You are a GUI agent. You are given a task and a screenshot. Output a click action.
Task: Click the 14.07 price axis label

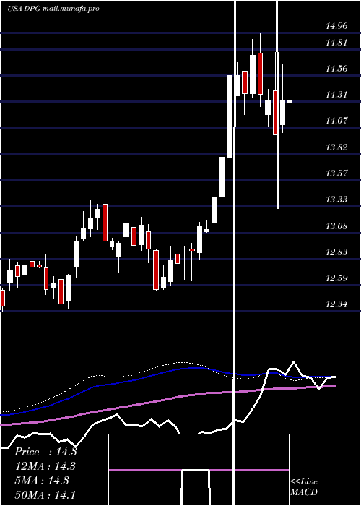click(336, 121)
